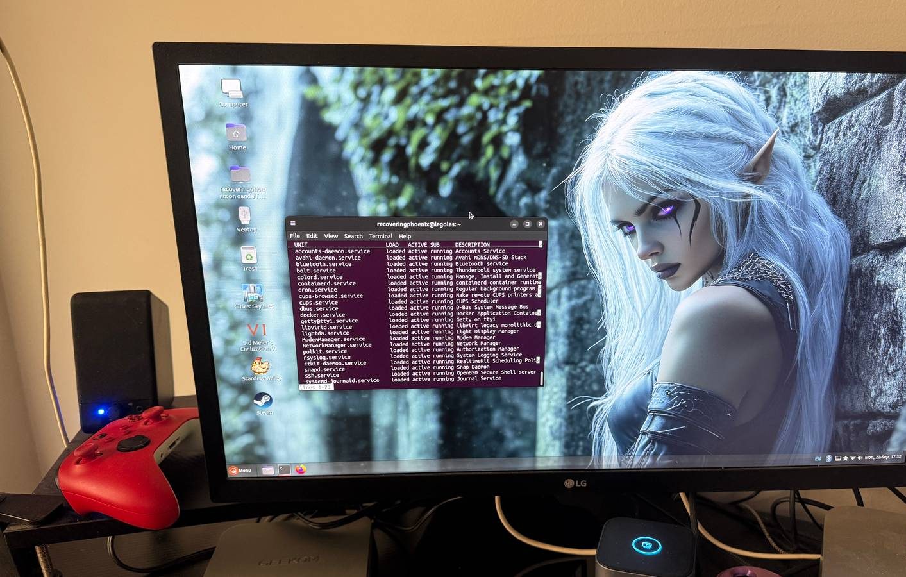Image resolution: width=906 pixels, height=577 pixels.
Task: Click the star tray icon
Action: [846, 458]
